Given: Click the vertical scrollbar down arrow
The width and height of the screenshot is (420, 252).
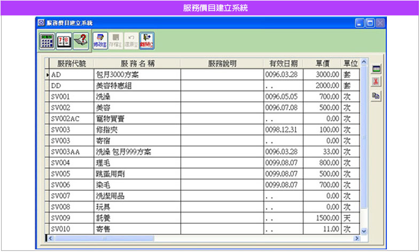Looking at the screenshot, I should tap(364, 231).
